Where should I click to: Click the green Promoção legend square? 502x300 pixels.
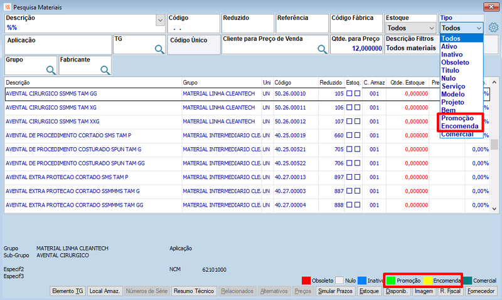[x=390, y=281]
